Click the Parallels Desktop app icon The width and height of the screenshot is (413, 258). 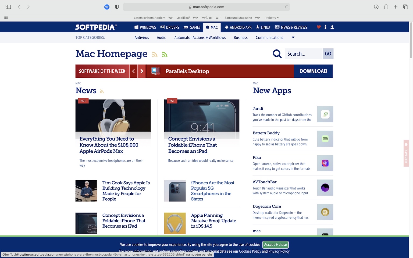point(156,71)
